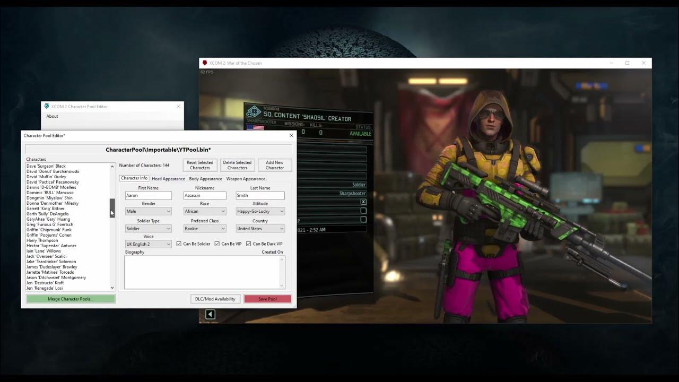Select Dongmin 'Miyalow' Shin in the list
Image resolution: width=679 pixels, height=382 pixels.
[x=49, y=198]
